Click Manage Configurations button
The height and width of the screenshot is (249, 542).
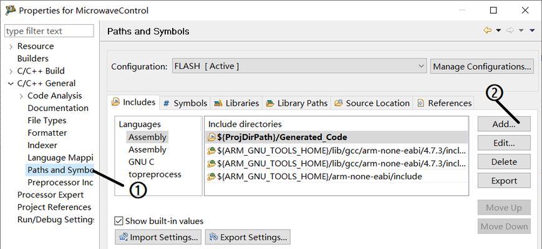pyautogui.click(x=482, y=66)
